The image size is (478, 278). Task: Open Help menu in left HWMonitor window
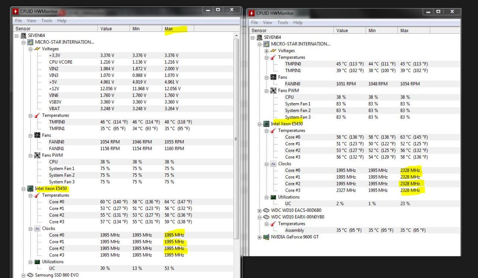point(62,21)
